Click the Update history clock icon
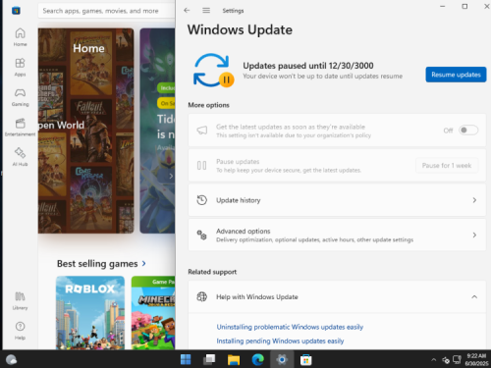The image size is (491, 368). [202, 200]
